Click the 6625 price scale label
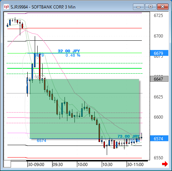Viewport: 172px width, 171px height. (x=158, y=97)
